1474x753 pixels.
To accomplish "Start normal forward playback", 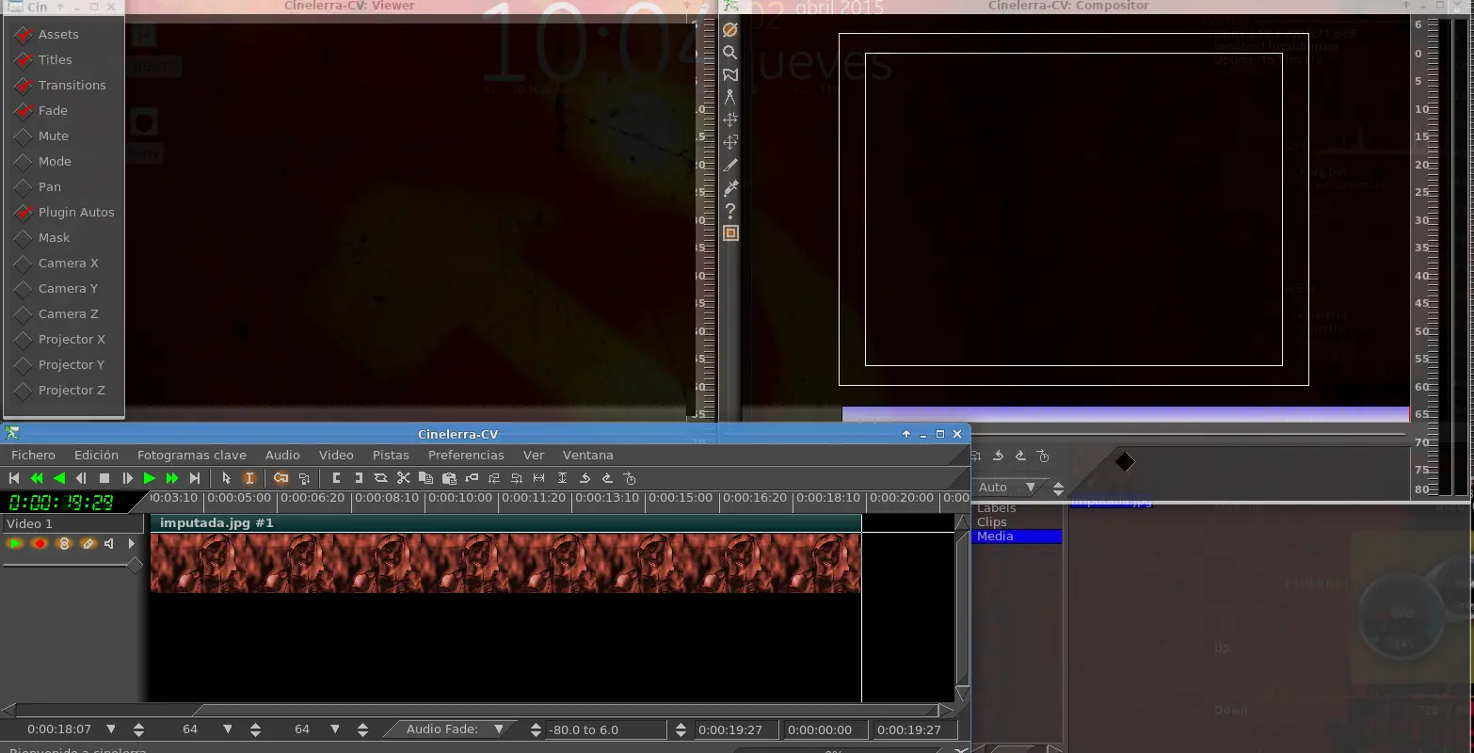I will (x=150, y=478).
